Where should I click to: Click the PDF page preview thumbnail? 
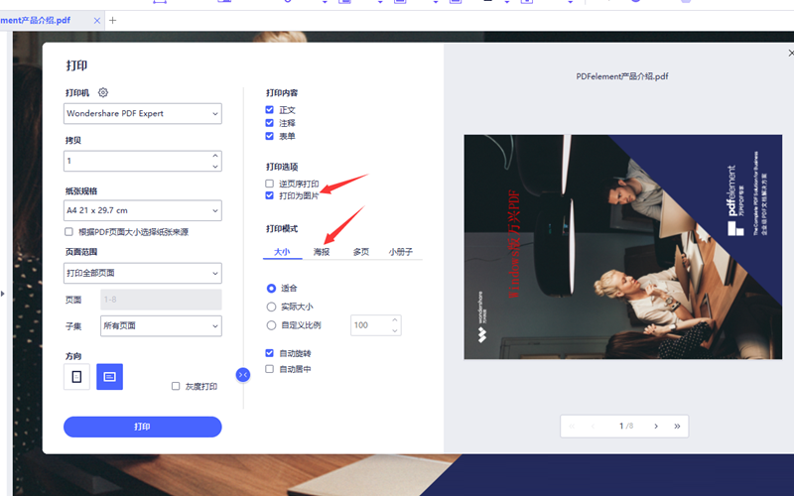tap(625, 248)
